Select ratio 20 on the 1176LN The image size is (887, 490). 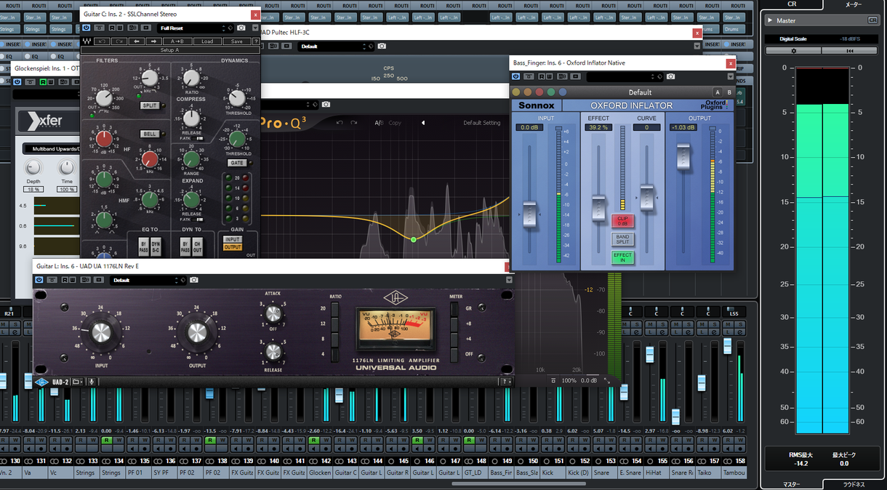(x=334, y=308)
